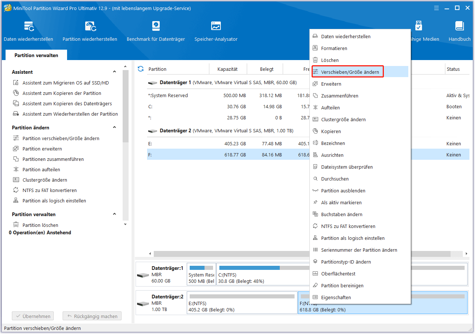The image size is (475, 334).
Task: Collapse the Assistent section
Action: coord(114,72)
